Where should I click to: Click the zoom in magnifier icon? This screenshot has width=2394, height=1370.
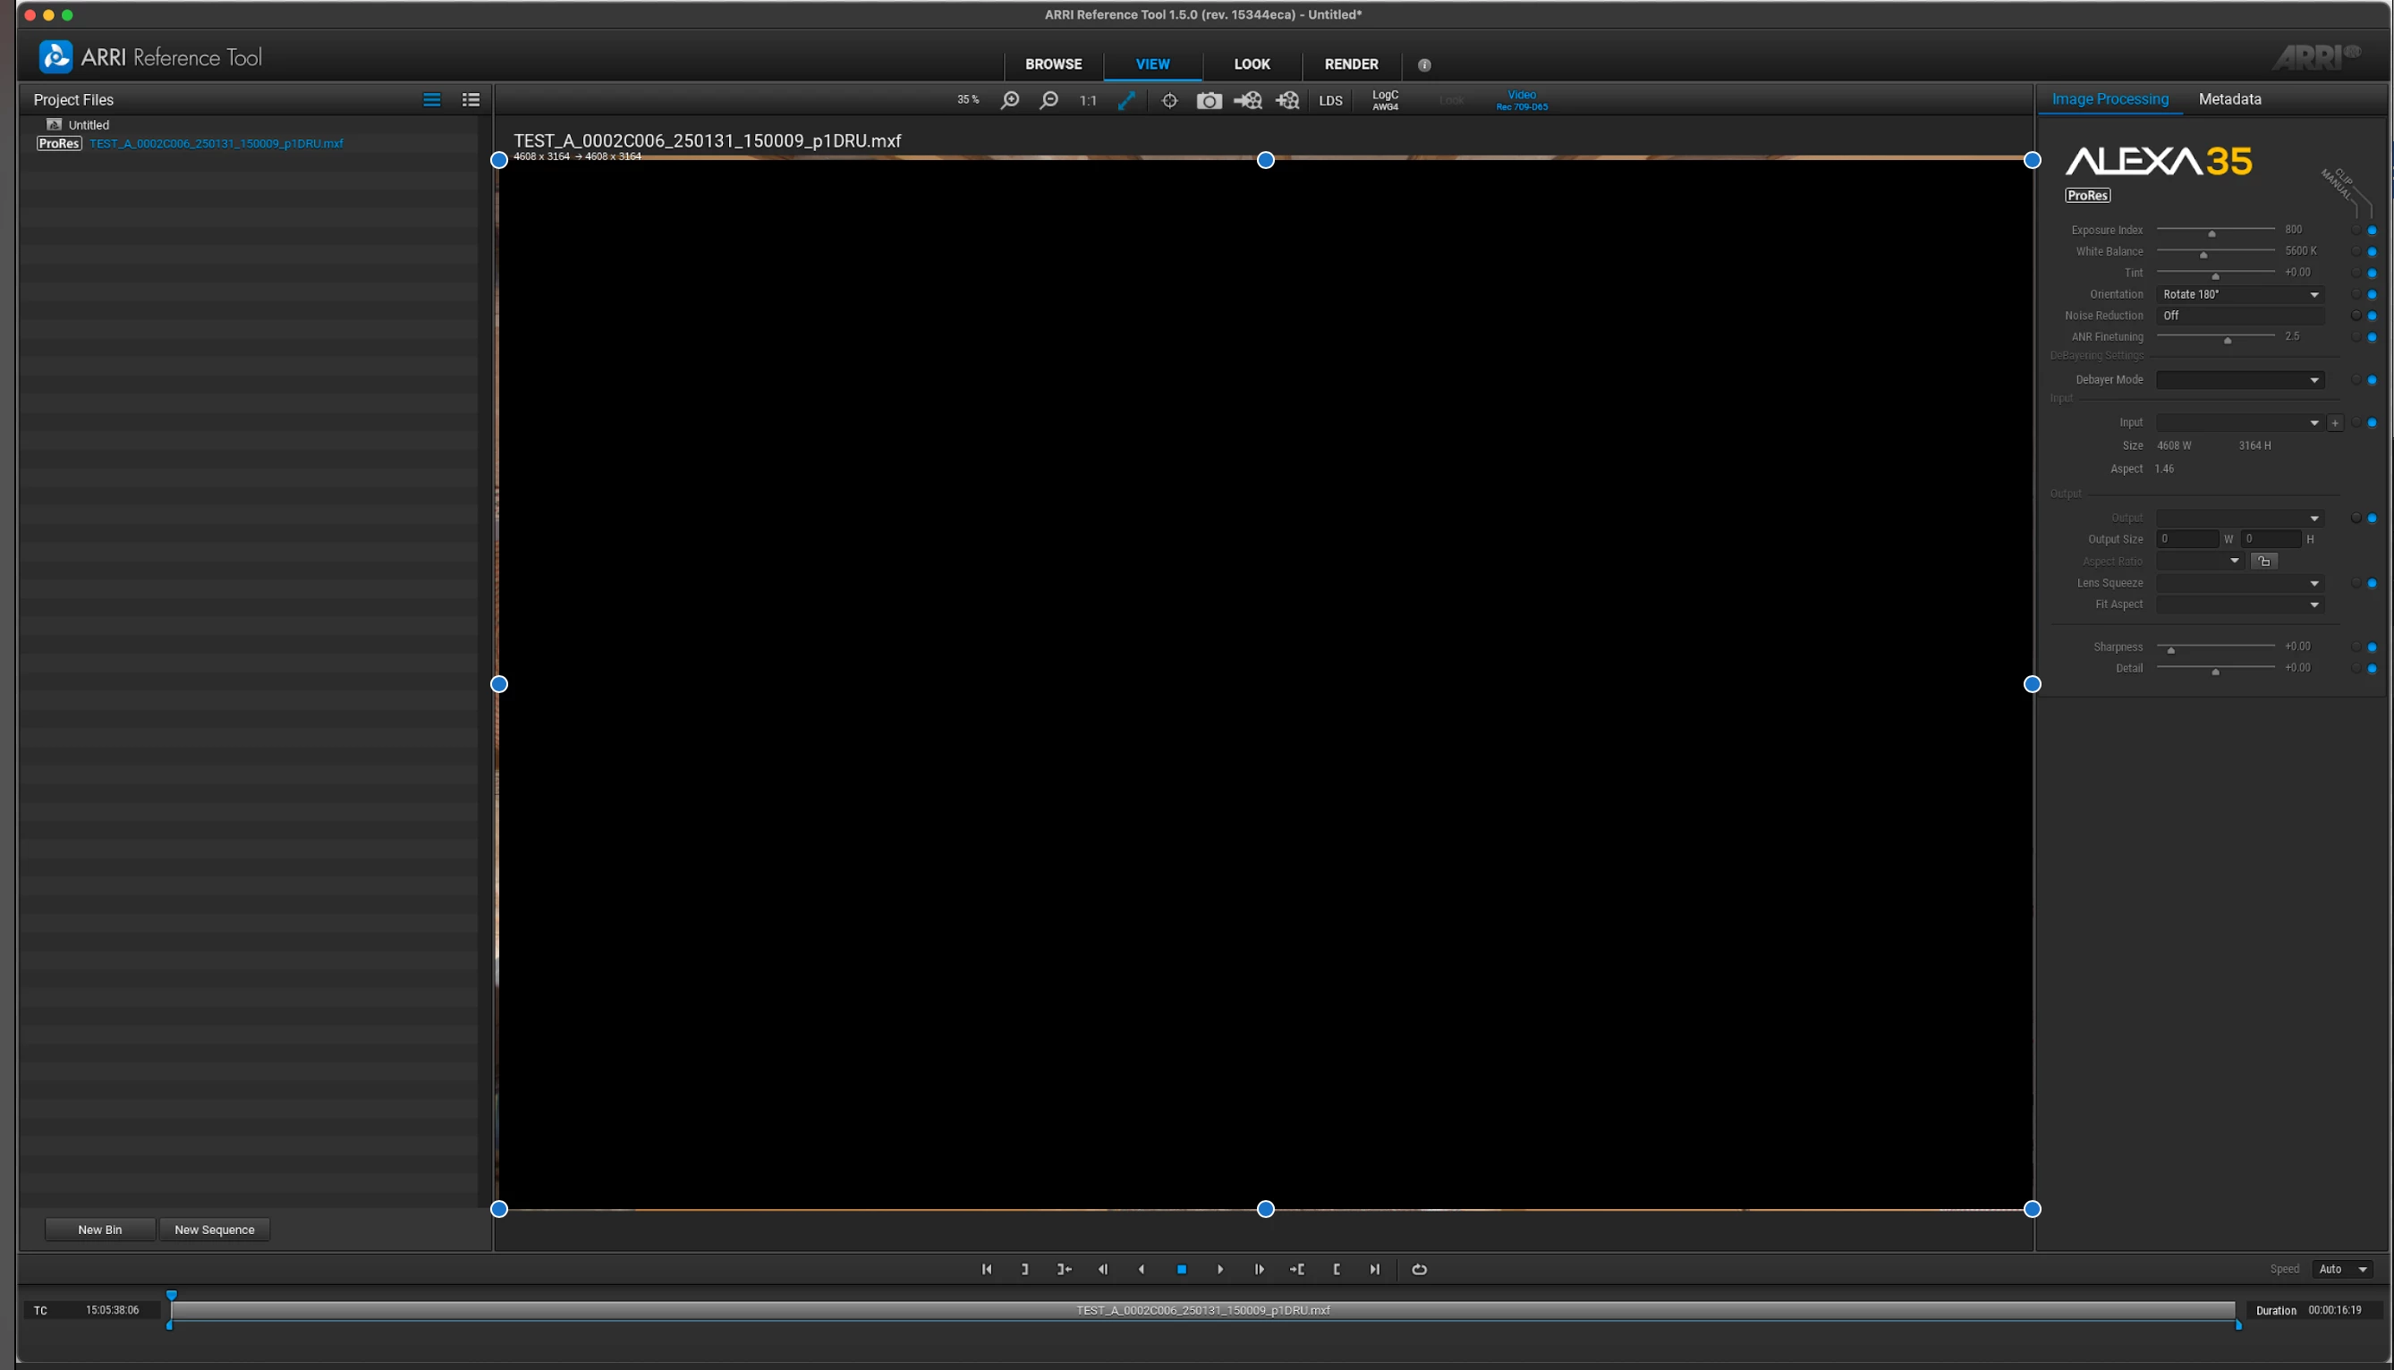click(1010, 100)
